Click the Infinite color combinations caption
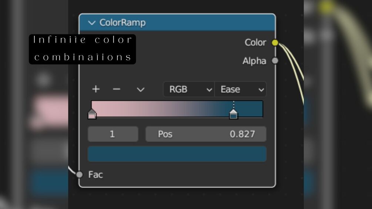This screenshot has width=372, height=209. [x=82, y=49]
